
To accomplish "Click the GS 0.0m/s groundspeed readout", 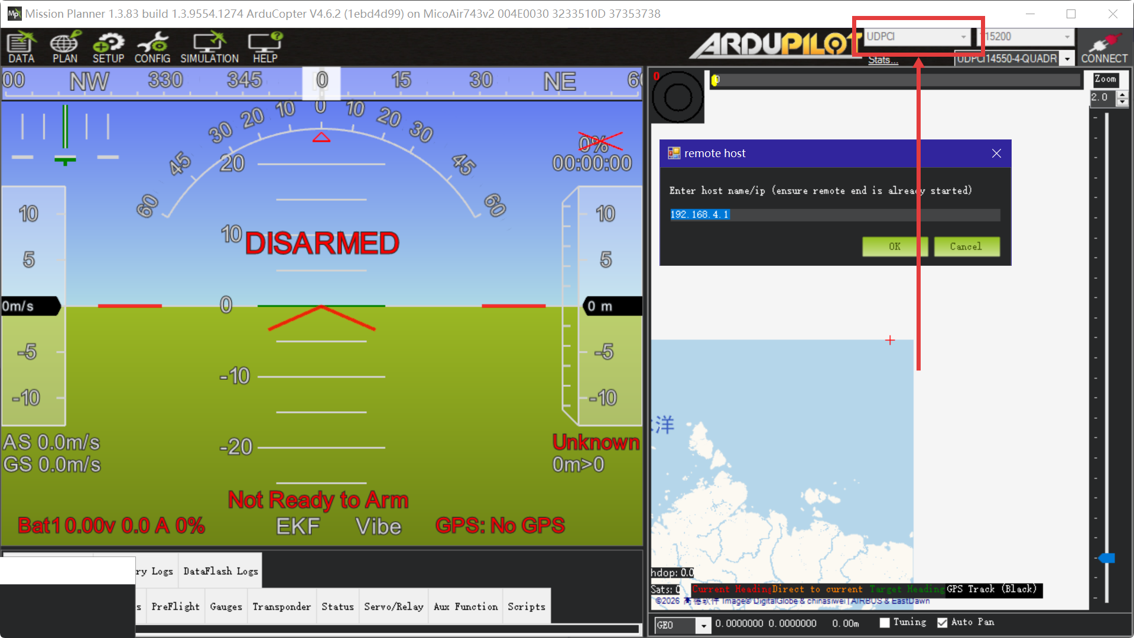I will [x=51, y=465].
